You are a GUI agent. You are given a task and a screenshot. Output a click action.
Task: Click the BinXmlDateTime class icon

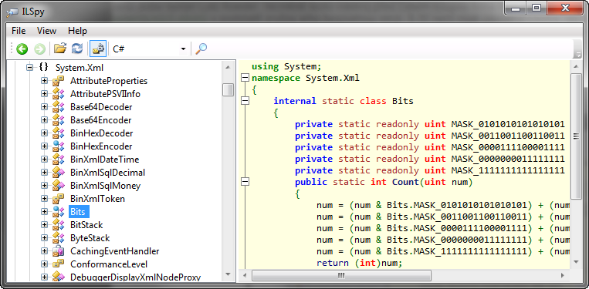(58, 160)
